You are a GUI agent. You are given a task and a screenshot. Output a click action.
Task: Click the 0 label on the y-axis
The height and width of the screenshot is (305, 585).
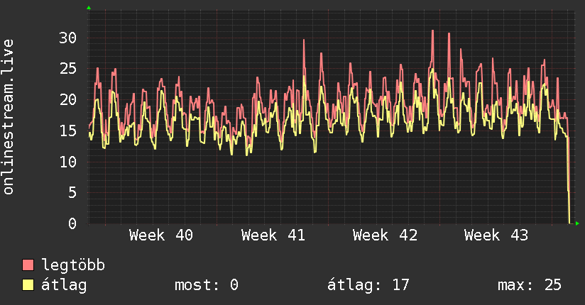click(x=72, y=223)
